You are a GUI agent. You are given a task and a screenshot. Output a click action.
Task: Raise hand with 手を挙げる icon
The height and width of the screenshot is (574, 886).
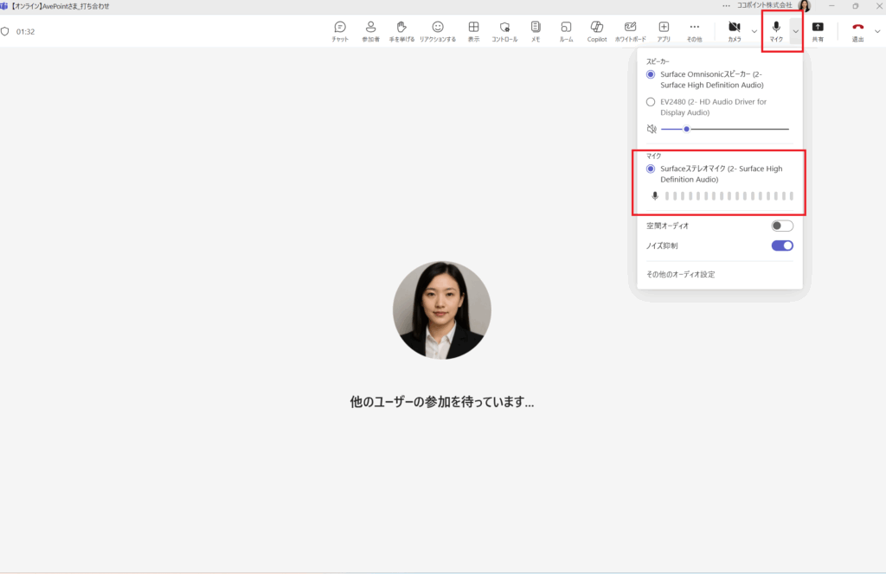tap(401, 31)
